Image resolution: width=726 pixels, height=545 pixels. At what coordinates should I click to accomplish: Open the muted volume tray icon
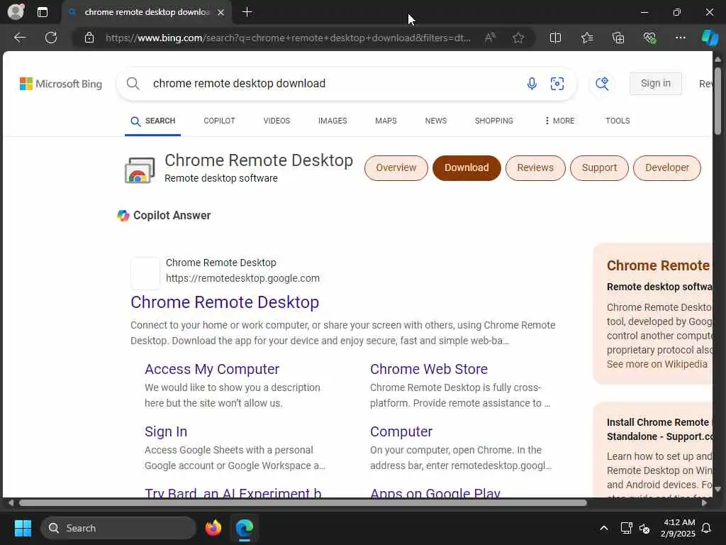point(644,528)
